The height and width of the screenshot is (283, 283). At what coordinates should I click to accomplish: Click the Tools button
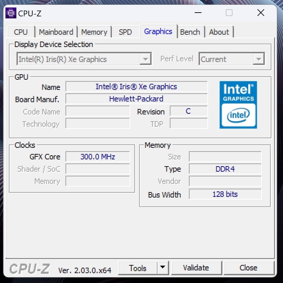coord(138,268)
